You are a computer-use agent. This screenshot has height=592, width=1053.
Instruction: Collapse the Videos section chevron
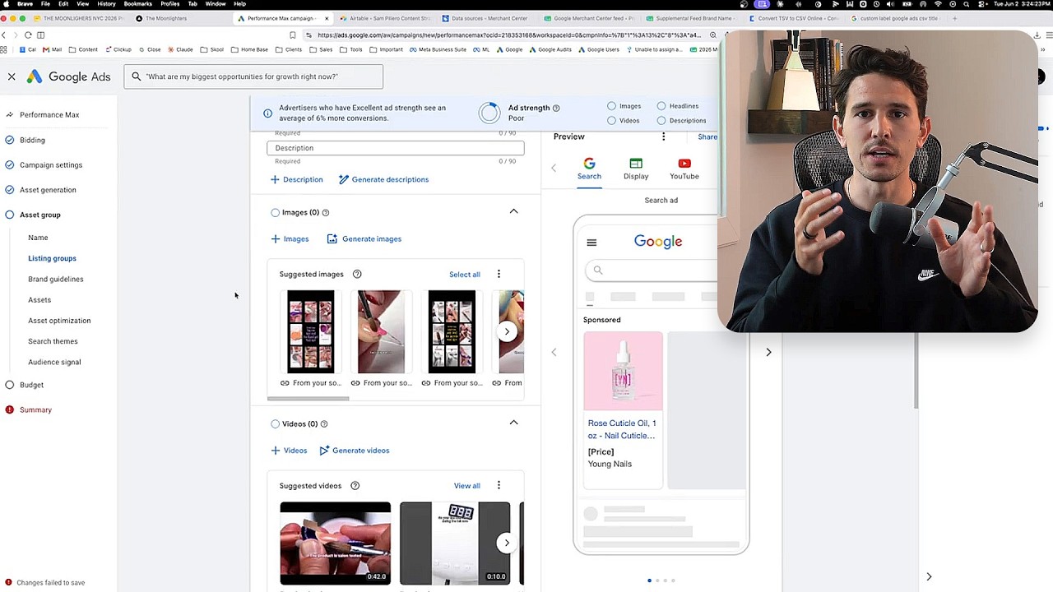(x=513, y=423)
